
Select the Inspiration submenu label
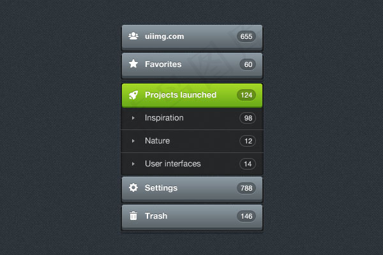164,118
